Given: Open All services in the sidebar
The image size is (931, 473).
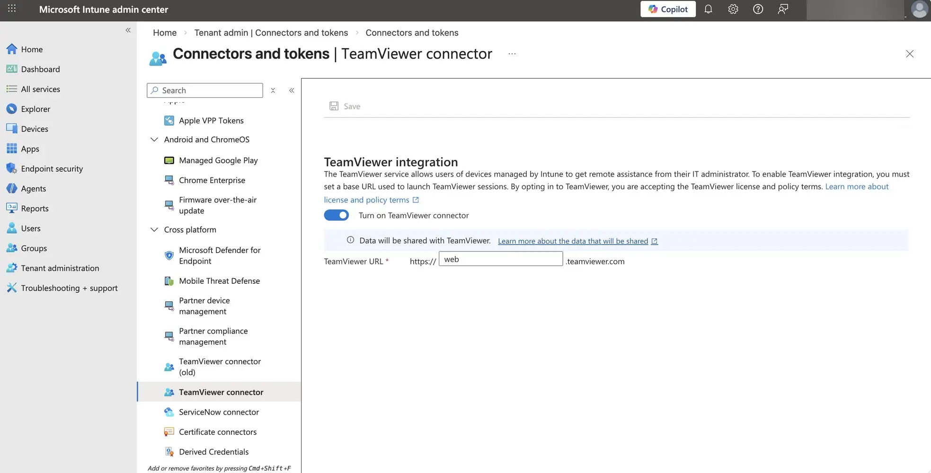Looking at the screenshot, I should pos(40,89).
